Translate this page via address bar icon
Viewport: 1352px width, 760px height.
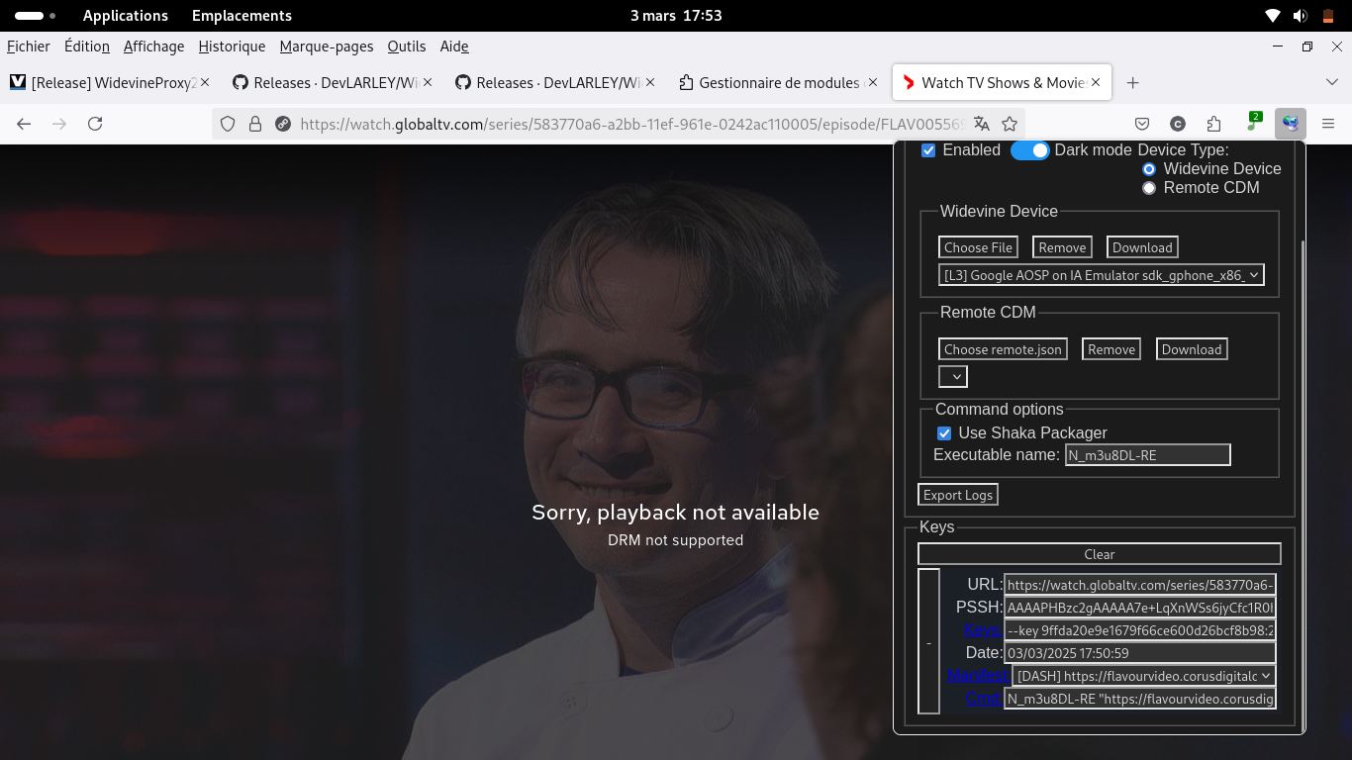pos(982,124)
